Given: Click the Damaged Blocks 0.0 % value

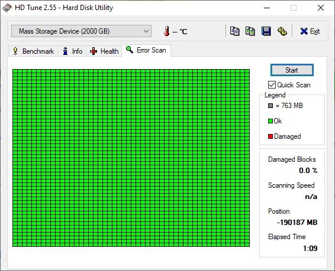Looking at the screenshot, I should pyautogui.click(x=308, y=171).
